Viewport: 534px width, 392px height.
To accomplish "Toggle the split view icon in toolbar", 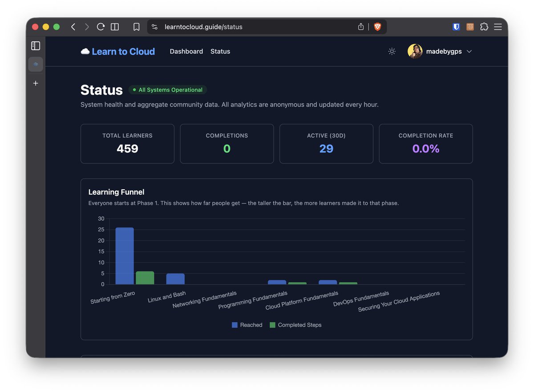I will [115, 27].
